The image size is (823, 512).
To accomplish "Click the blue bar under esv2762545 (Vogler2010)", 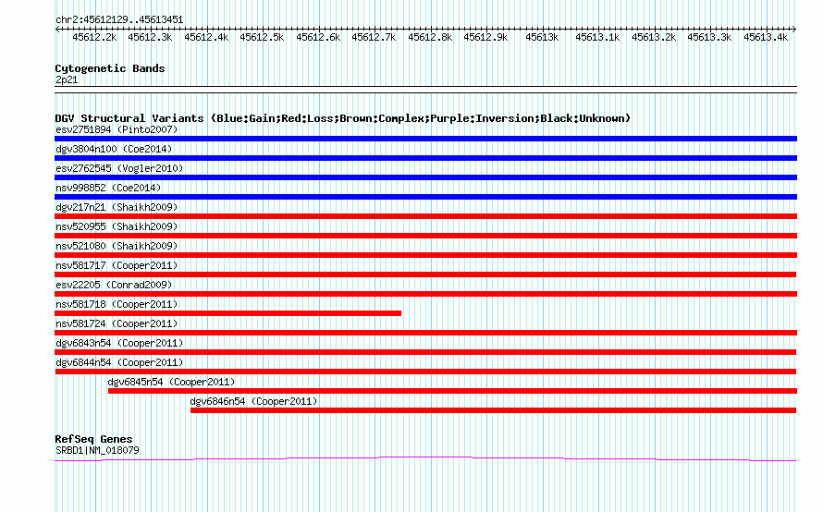I will (425, 177).
